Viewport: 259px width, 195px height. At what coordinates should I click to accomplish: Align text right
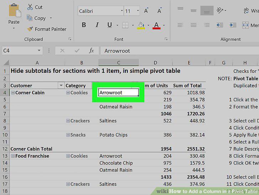[x=207, y=25]
